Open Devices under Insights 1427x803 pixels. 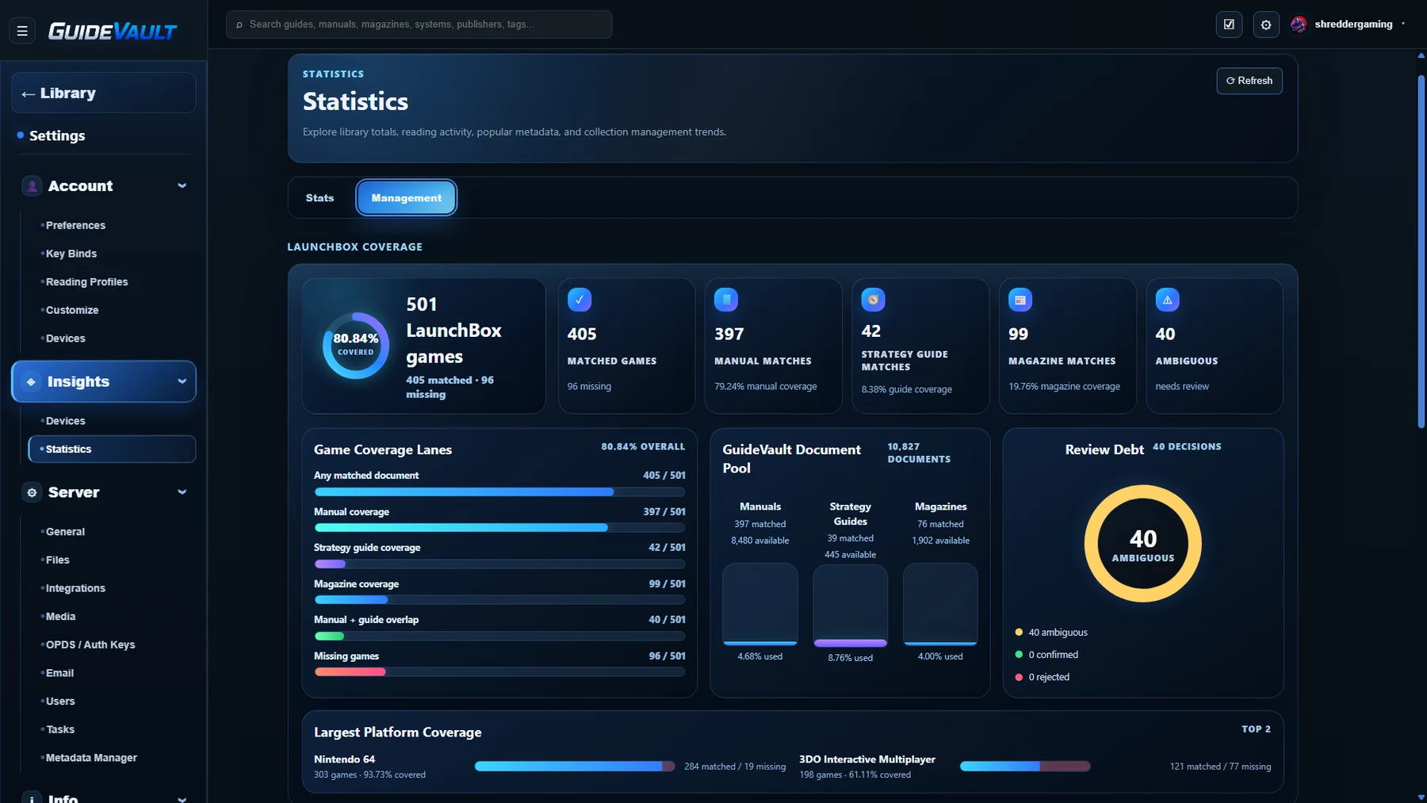65,421
